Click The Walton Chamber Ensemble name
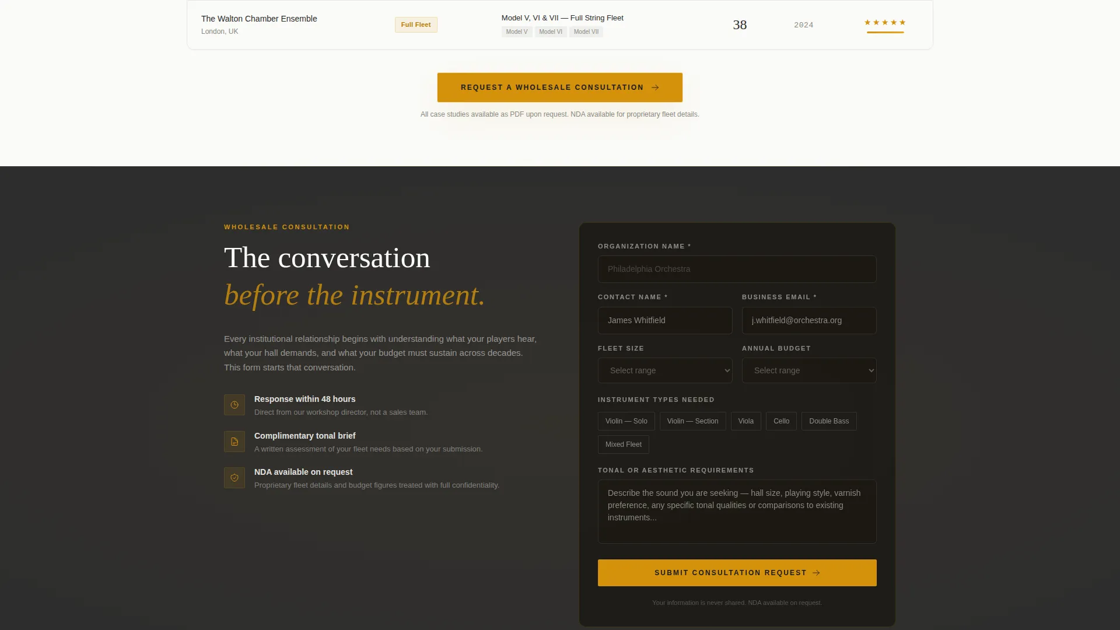This screenshot has height=630, width=1120. (259, 19)
